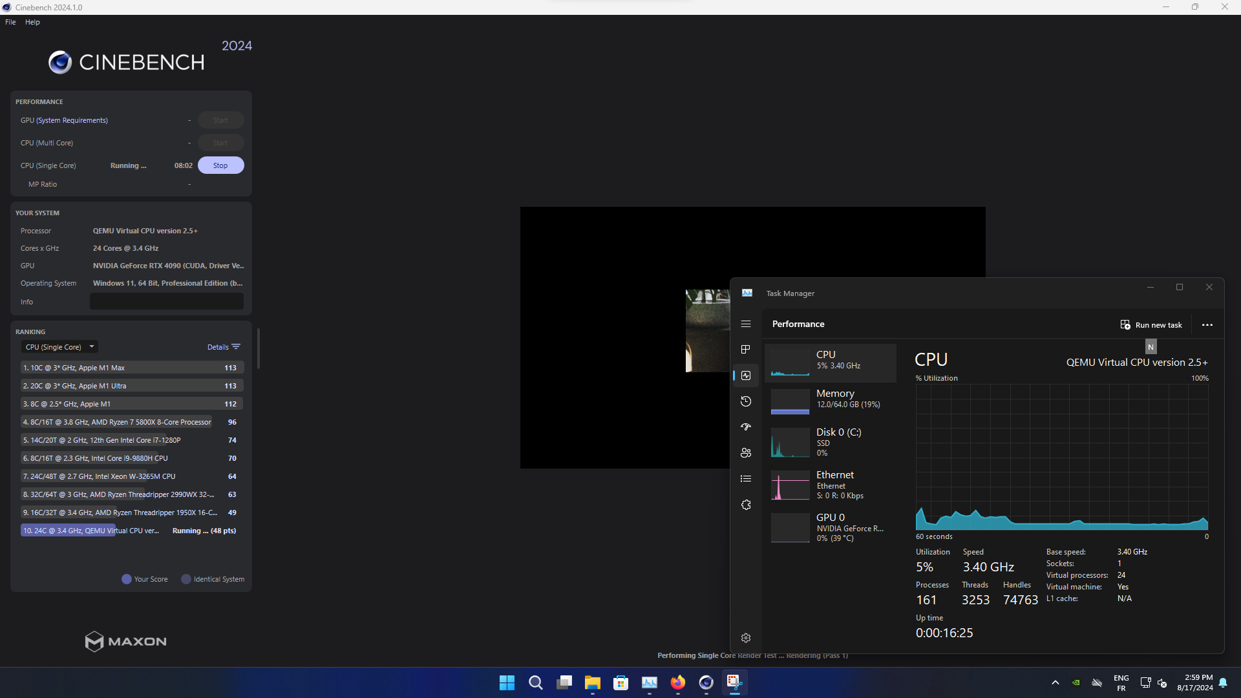Expand Task Manager hamburger navigation menu
Screen dimensions: 1241x698
[x=746, y=324]
